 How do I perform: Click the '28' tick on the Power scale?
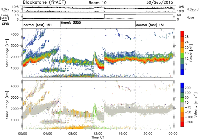point(186,37)
